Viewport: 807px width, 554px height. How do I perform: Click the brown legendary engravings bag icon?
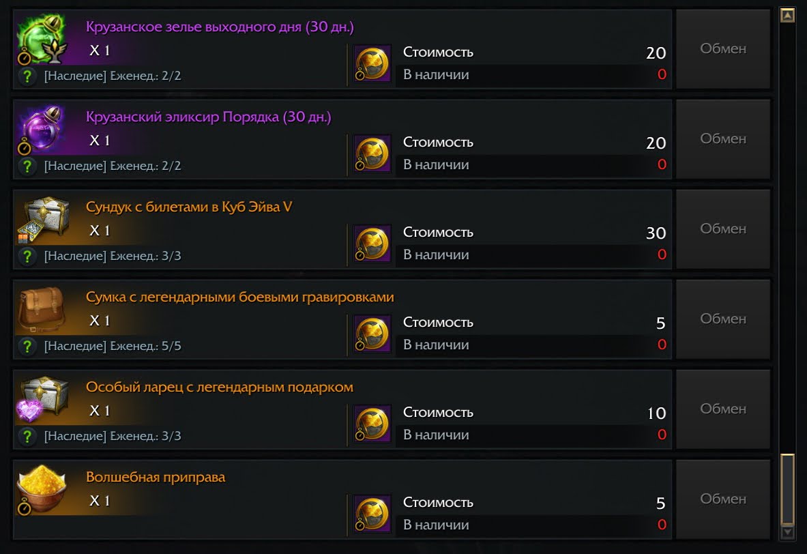coord(41,308)
